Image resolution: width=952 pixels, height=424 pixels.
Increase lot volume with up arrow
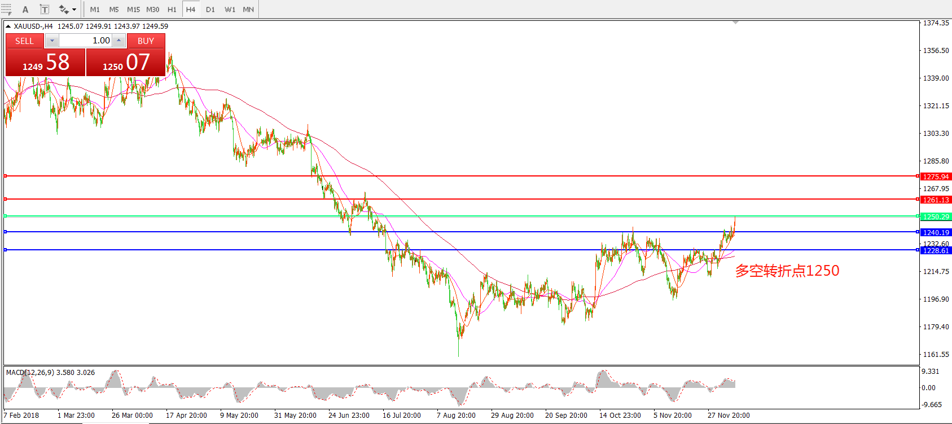(x=119, y=41)
